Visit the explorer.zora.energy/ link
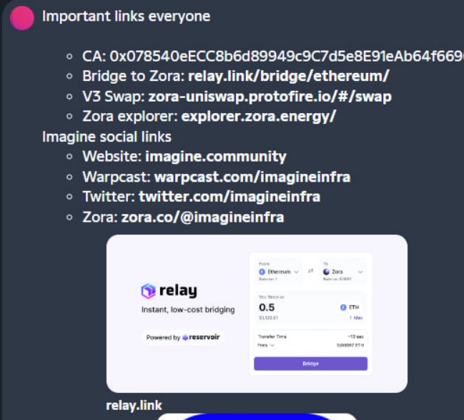 click(x=259, y=117)
